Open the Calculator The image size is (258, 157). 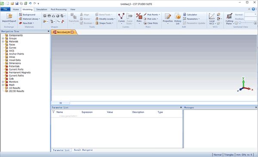190,15
